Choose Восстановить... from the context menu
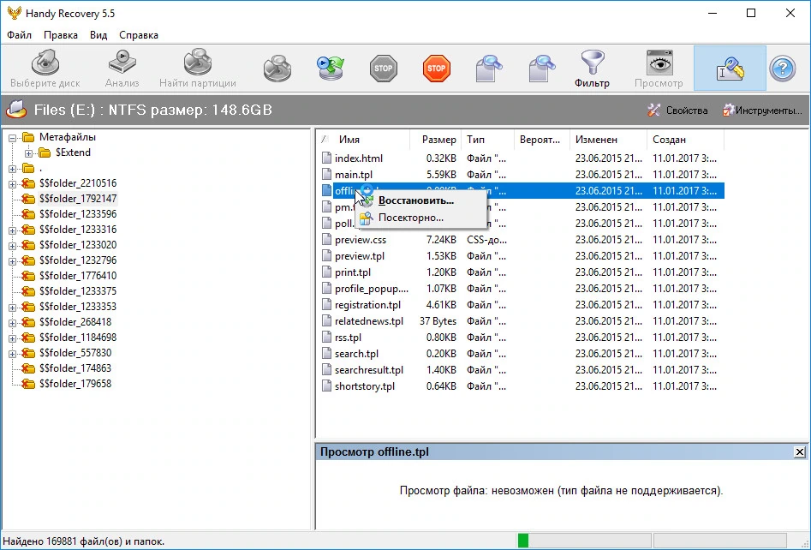The height and width of the screenshot is (550, 811). coord(416,200)
